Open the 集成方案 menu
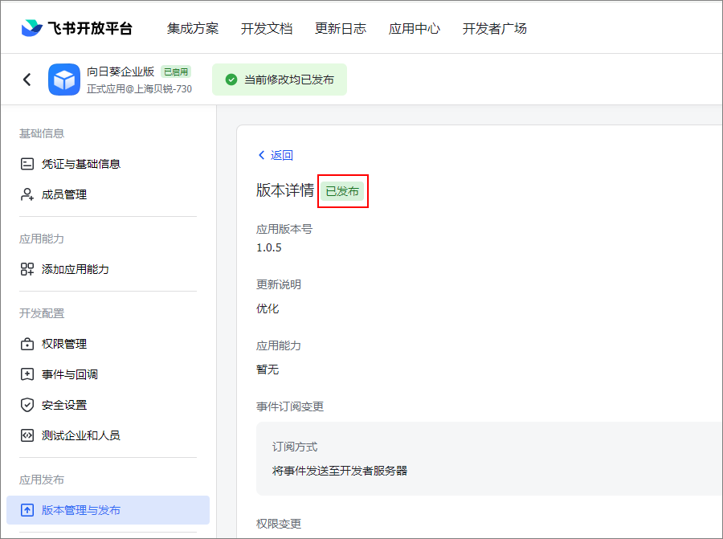 pos(193,29)
